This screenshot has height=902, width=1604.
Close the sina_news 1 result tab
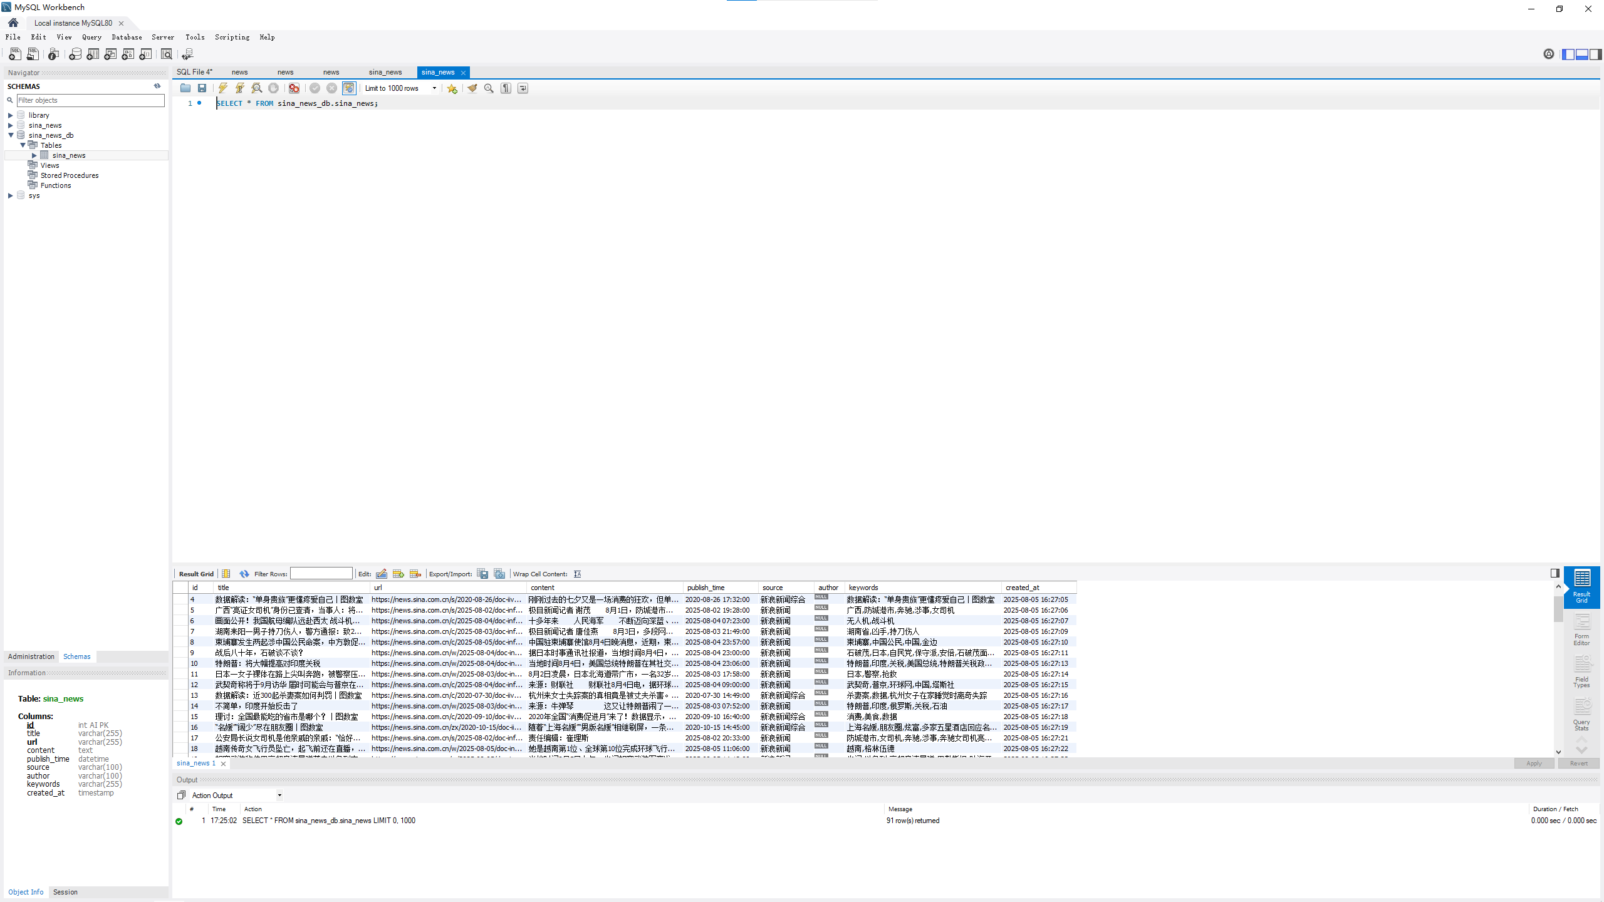tap(223, 764)
